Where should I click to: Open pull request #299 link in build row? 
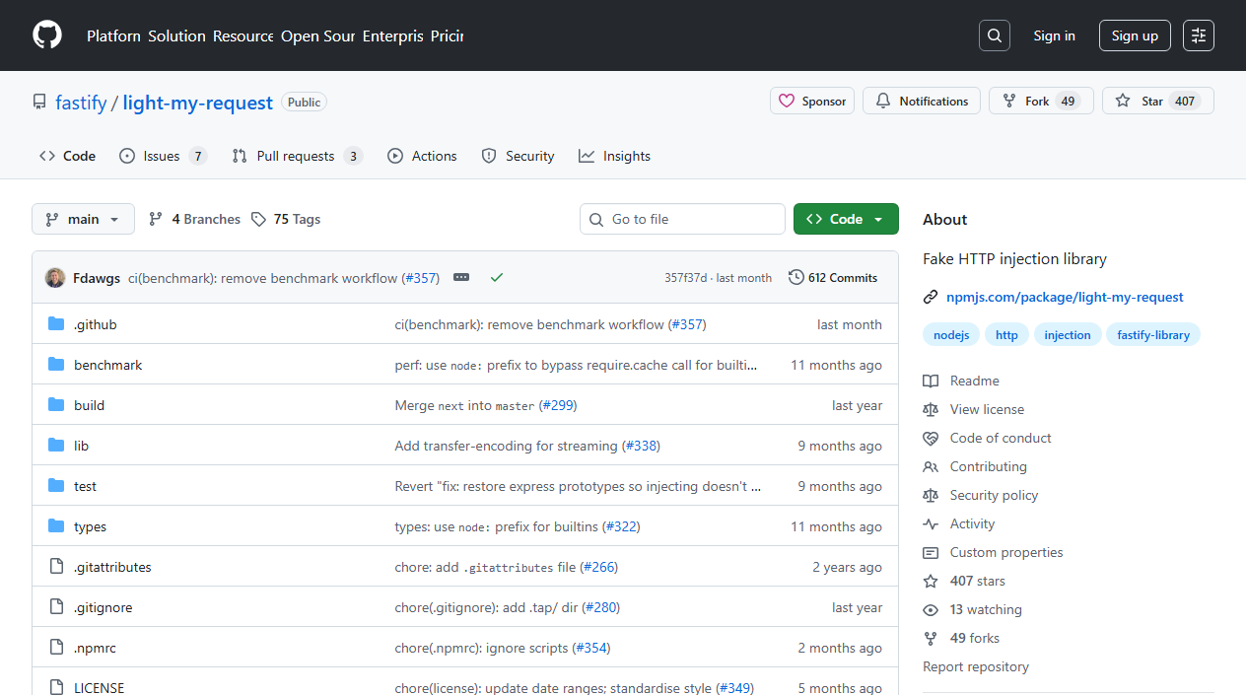pyautogui.click(x=558, y=405)
